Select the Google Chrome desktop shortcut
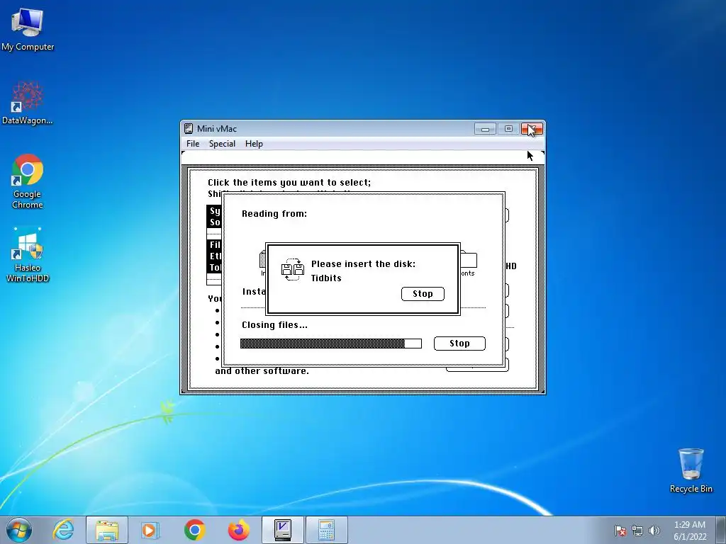The image size is (726, 544). 28,181
